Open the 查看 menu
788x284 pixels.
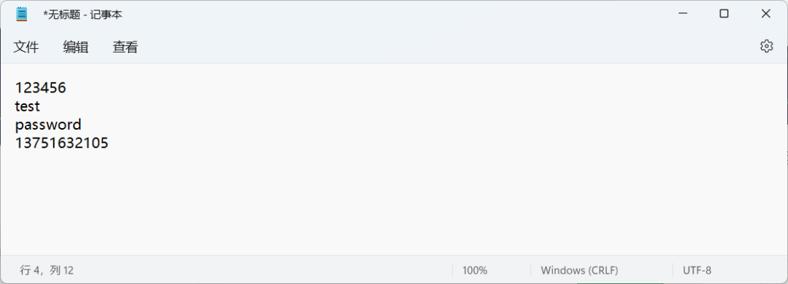(125, 47)
